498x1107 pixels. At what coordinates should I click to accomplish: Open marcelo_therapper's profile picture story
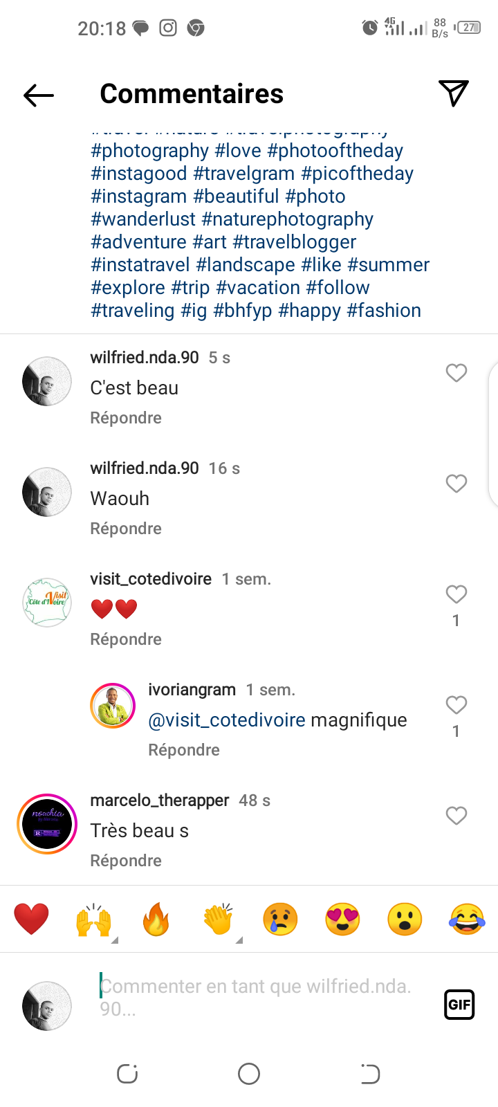[x=47, y=824]
